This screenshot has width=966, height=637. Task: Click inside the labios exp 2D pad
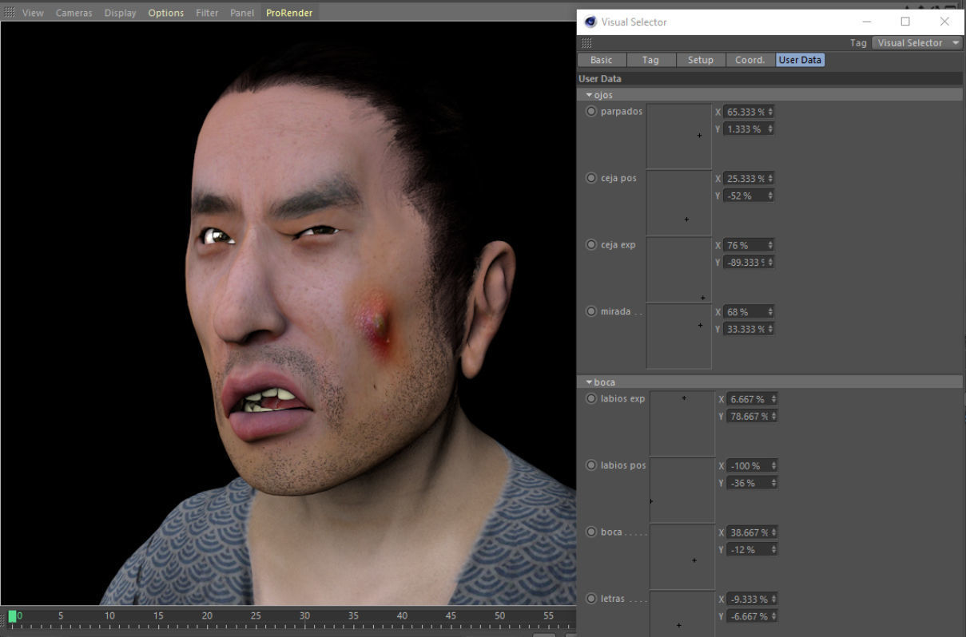(x=682, y=424)
